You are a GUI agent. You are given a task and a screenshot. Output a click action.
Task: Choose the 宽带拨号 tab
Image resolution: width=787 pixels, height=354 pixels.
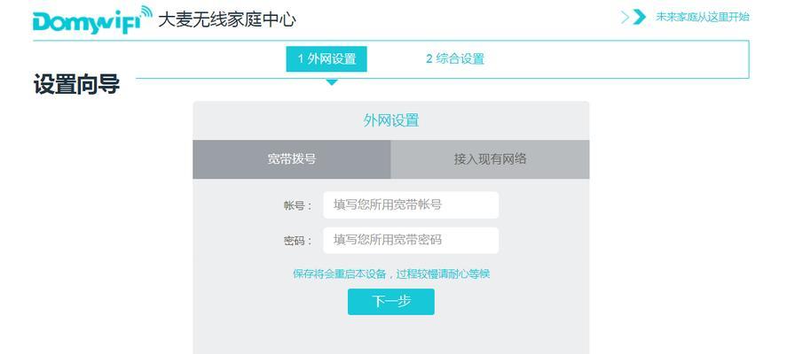pyautogui.click(x=292, y=159)
